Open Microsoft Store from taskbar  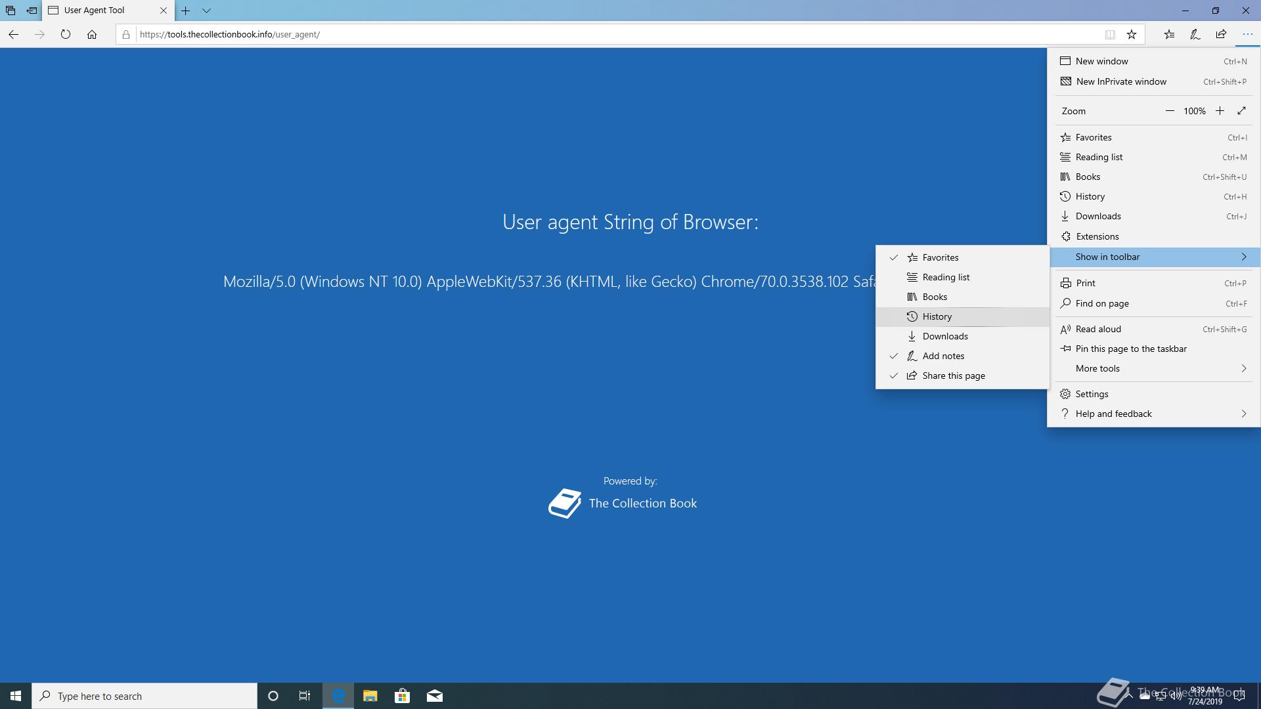point(402,696)
